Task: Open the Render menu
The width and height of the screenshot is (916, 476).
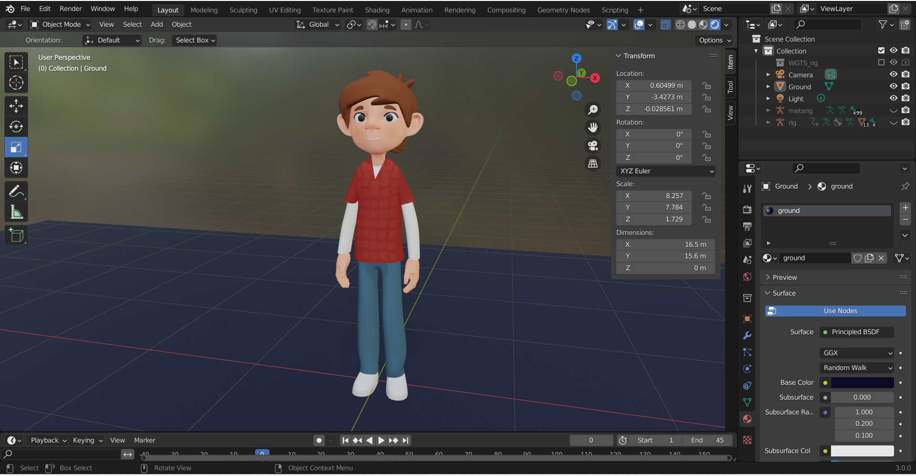Action: 70,9
